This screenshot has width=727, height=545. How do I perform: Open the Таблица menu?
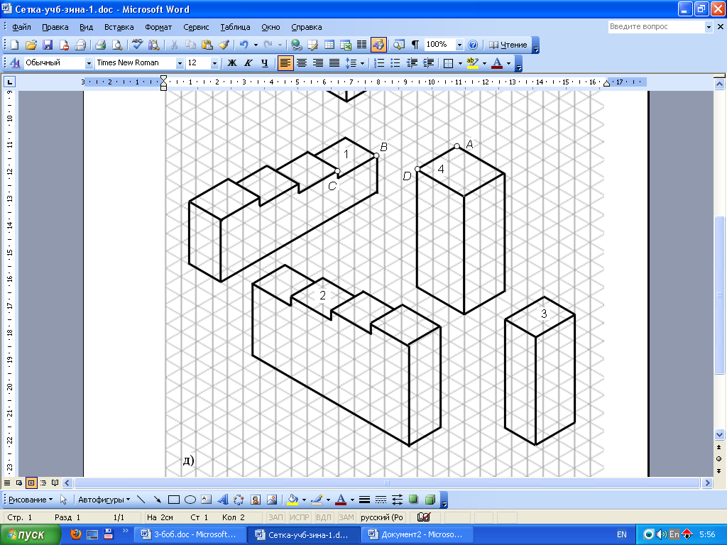235,27
